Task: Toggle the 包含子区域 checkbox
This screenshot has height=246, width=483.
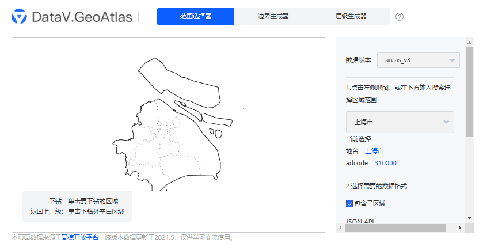Action: click(349, 203)
